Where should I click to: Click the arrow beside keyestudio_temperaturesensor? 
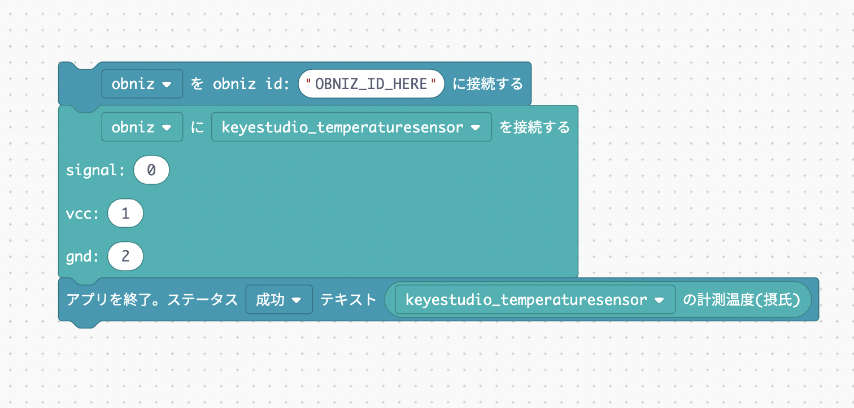click(x=477, y=127)
